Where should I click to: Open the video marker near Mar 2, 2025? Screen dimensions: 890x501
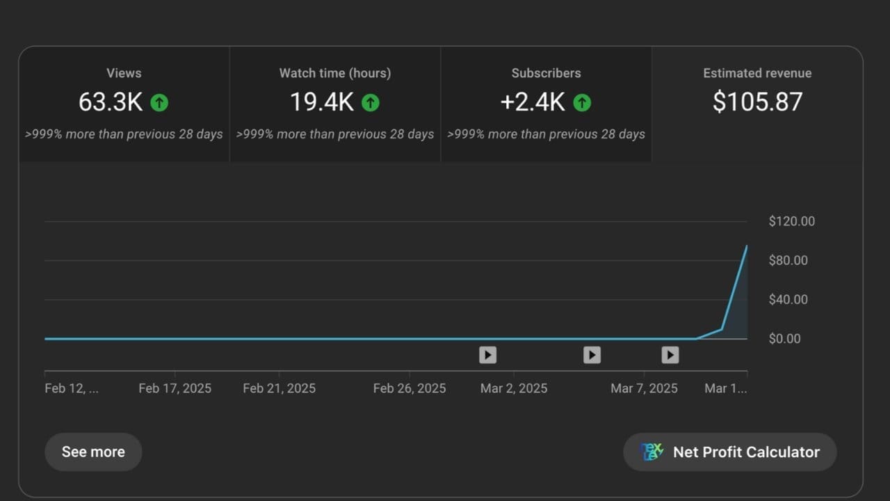pyautogui.click(x=487, y=355)
